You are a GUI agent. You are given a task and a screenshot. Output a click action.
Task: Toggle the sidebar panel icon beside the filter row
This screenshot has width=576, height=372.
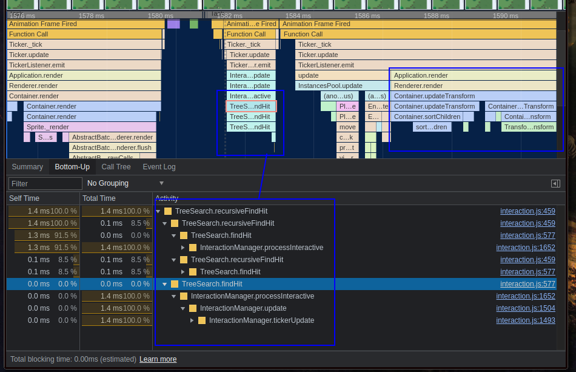point(555,183)
